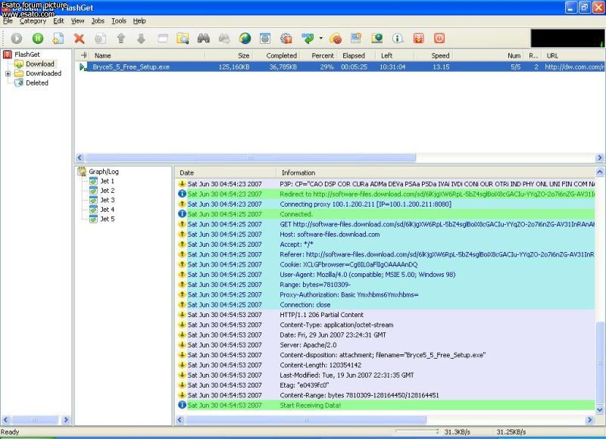This screenshot has height=439, width=606.
Task: Add a new download with the document-plus icon
Action: click(58, 39)
